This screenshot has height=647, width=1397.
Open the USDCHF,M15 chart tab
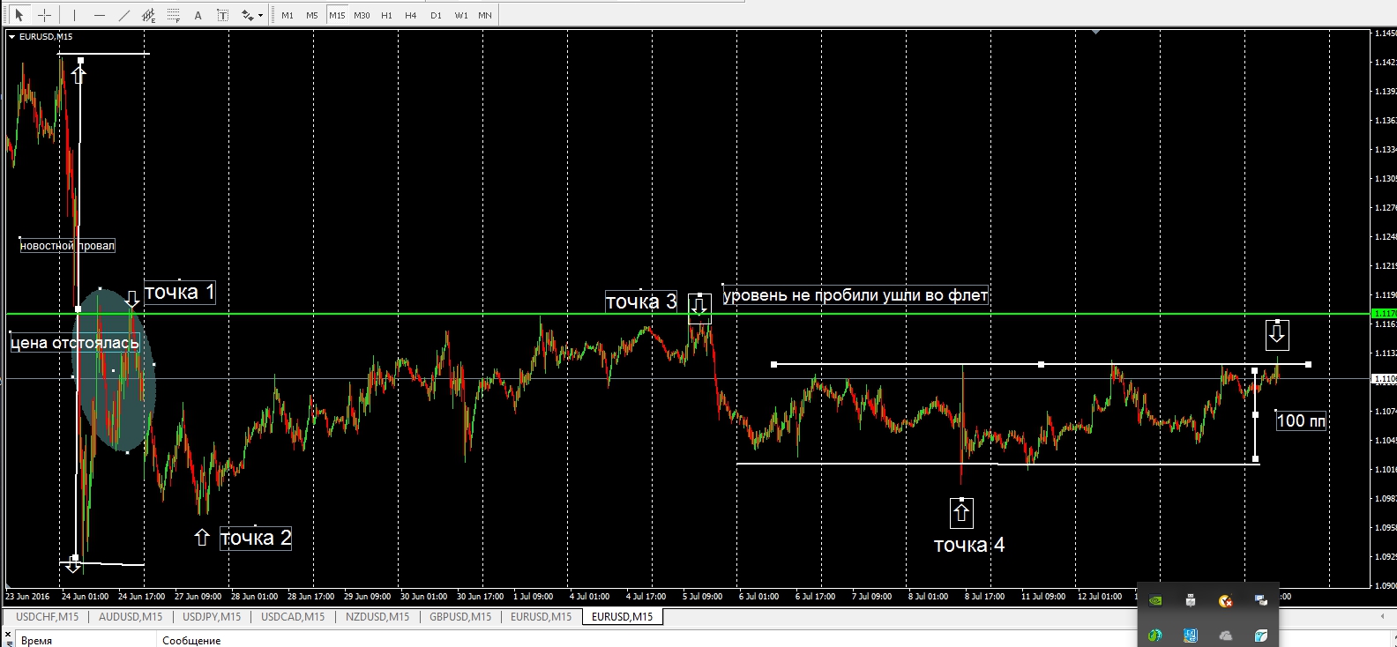[47, 617]
